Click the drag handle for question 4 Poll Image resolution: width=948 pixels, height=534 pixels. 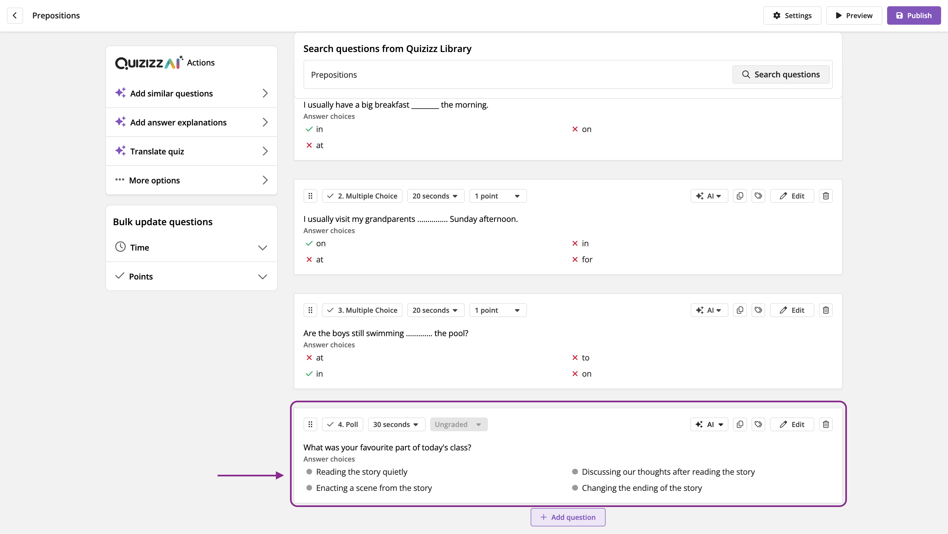click(310, 424)
